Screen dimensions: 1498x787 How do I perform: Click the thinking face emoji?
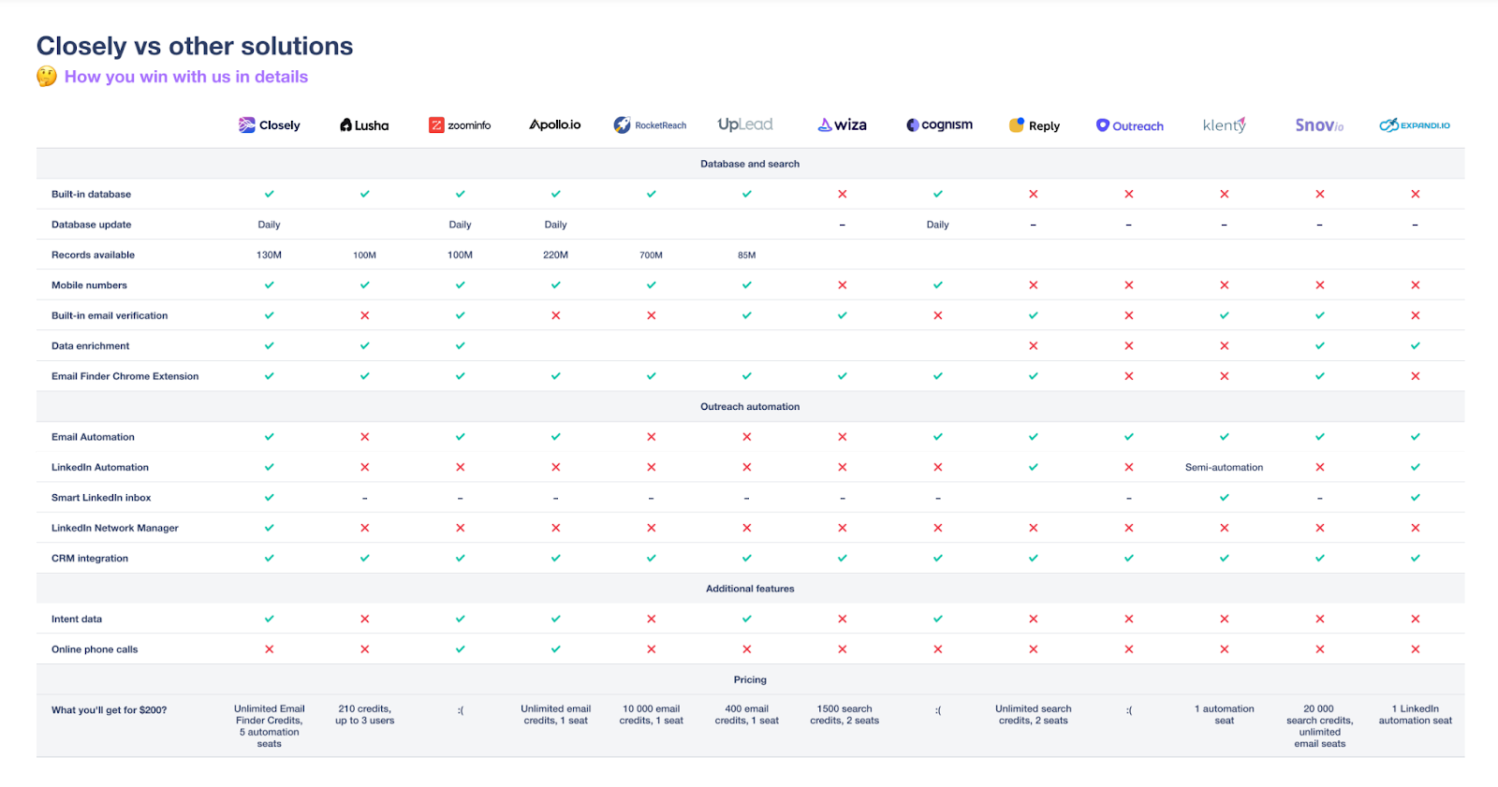pyautogui.click(x=47, y=77)
